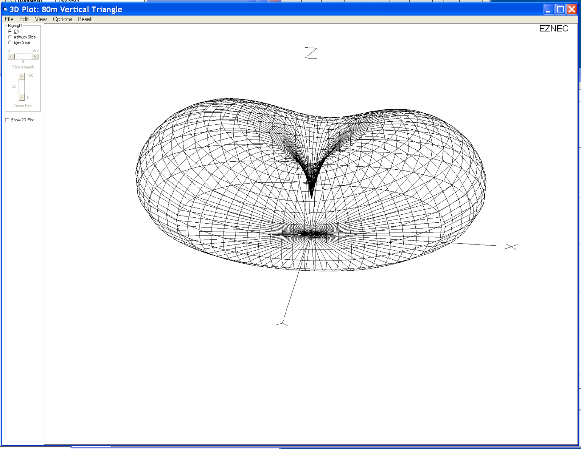Click the EZNEC label in plot
Image resolution: width=581 pixels, height=449 pixels.
(x=553, y=29)
